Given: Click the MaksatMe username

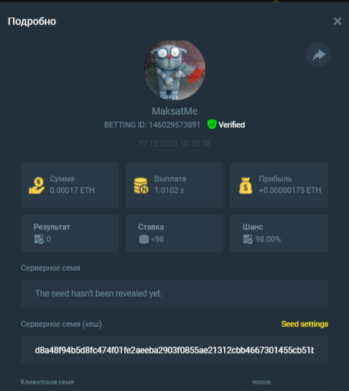Looking at the screenshot, I should coord(174,111).
